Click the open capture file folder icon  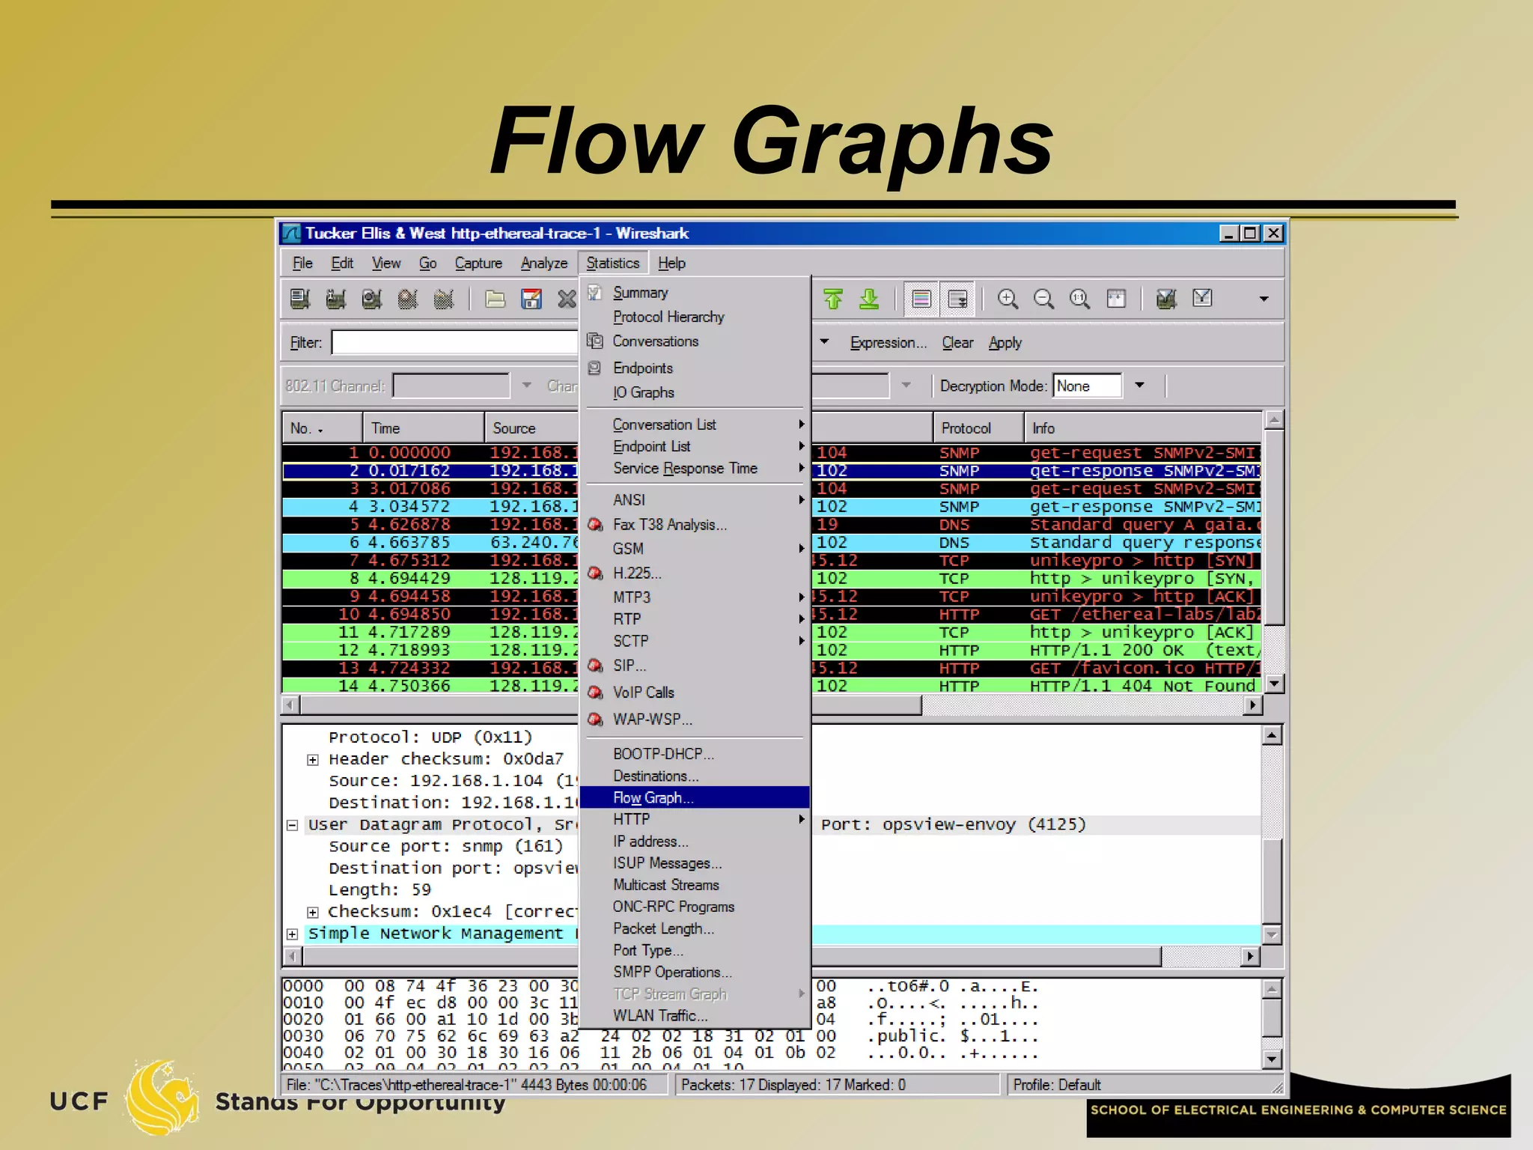click(x=495, y=299)
